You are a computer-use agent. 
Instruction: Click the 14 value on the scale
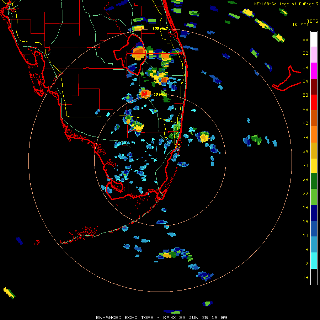(x=305, y=222)
